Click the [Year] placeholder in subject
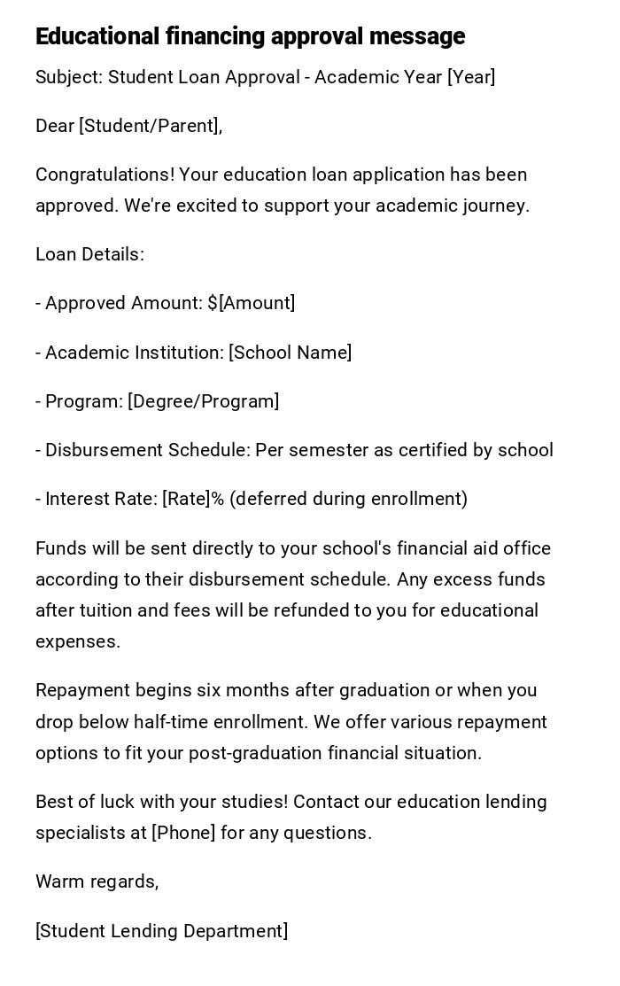620x986 pixels. [x=471, y=77]
